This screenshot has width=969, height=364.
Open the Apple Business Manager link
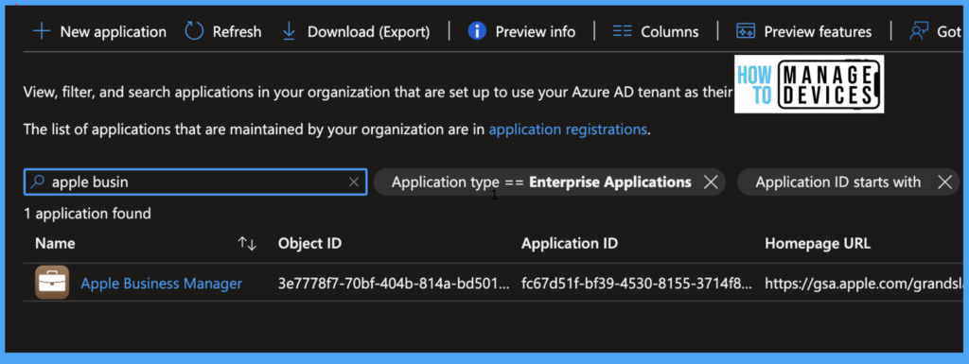(161, 284)
